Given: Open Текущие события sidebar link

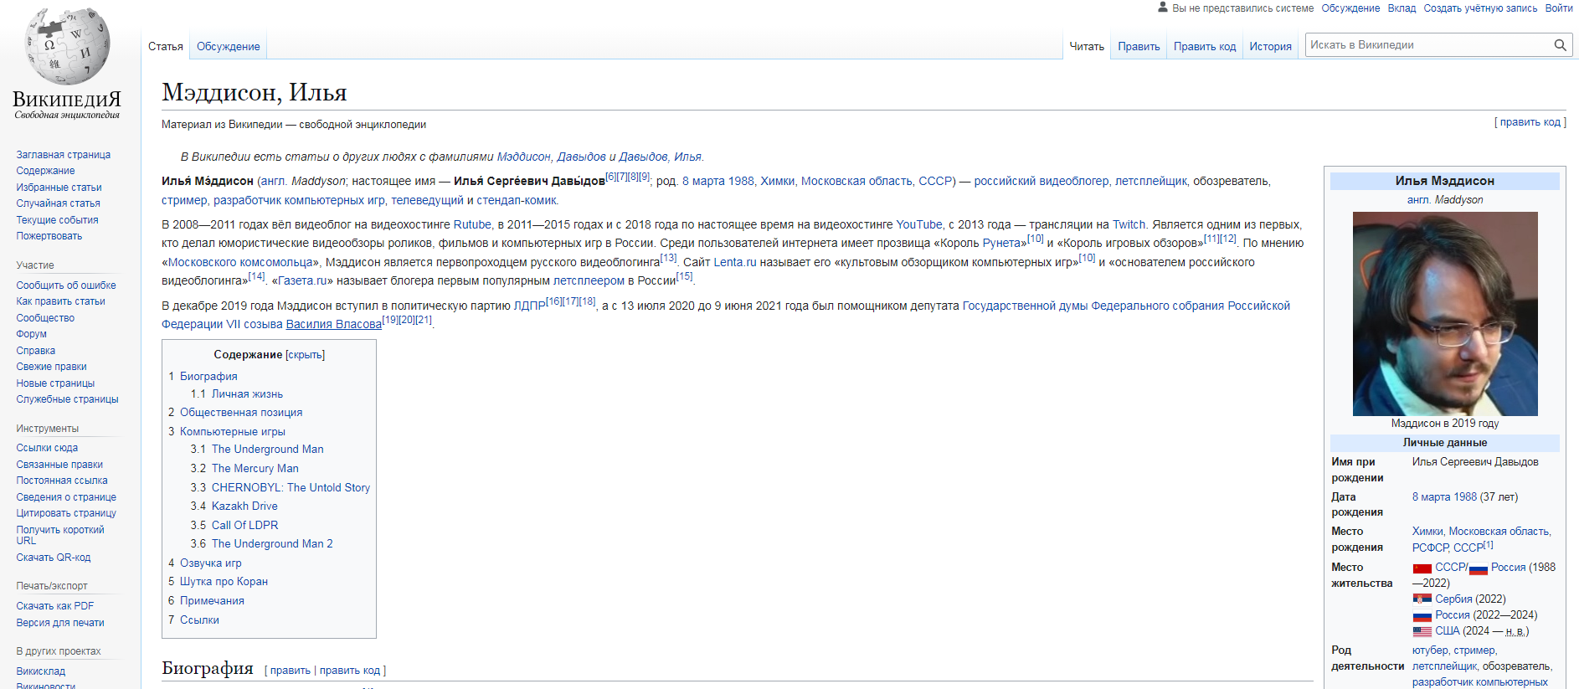Looking at the screenshot, I should pos(58,220).
